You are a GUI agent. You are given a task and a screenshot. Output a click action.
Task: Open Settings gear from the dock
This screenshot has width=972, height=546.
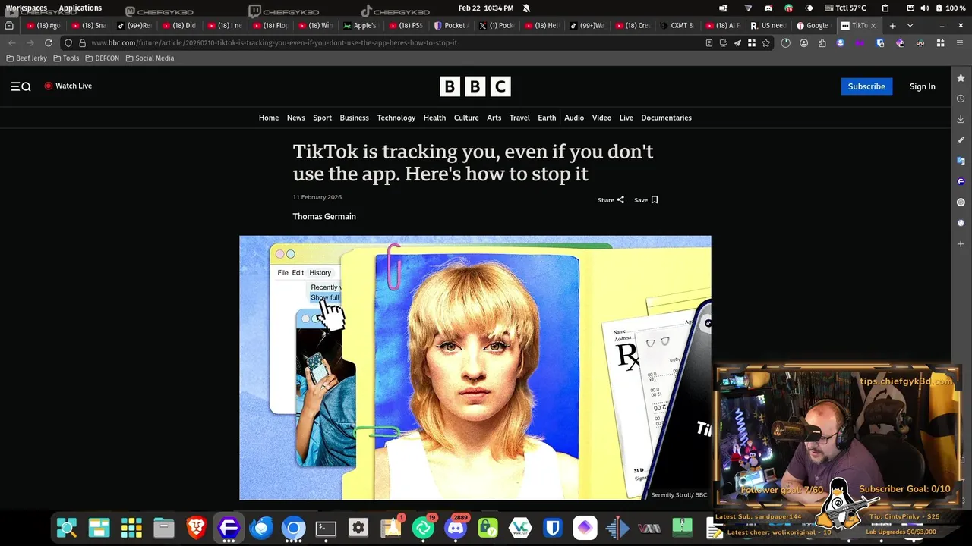pyautogui.click(x=358, y=528)
